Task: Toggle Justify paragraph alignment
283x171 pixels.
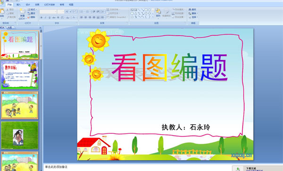Action: click(x=94, y=17)
